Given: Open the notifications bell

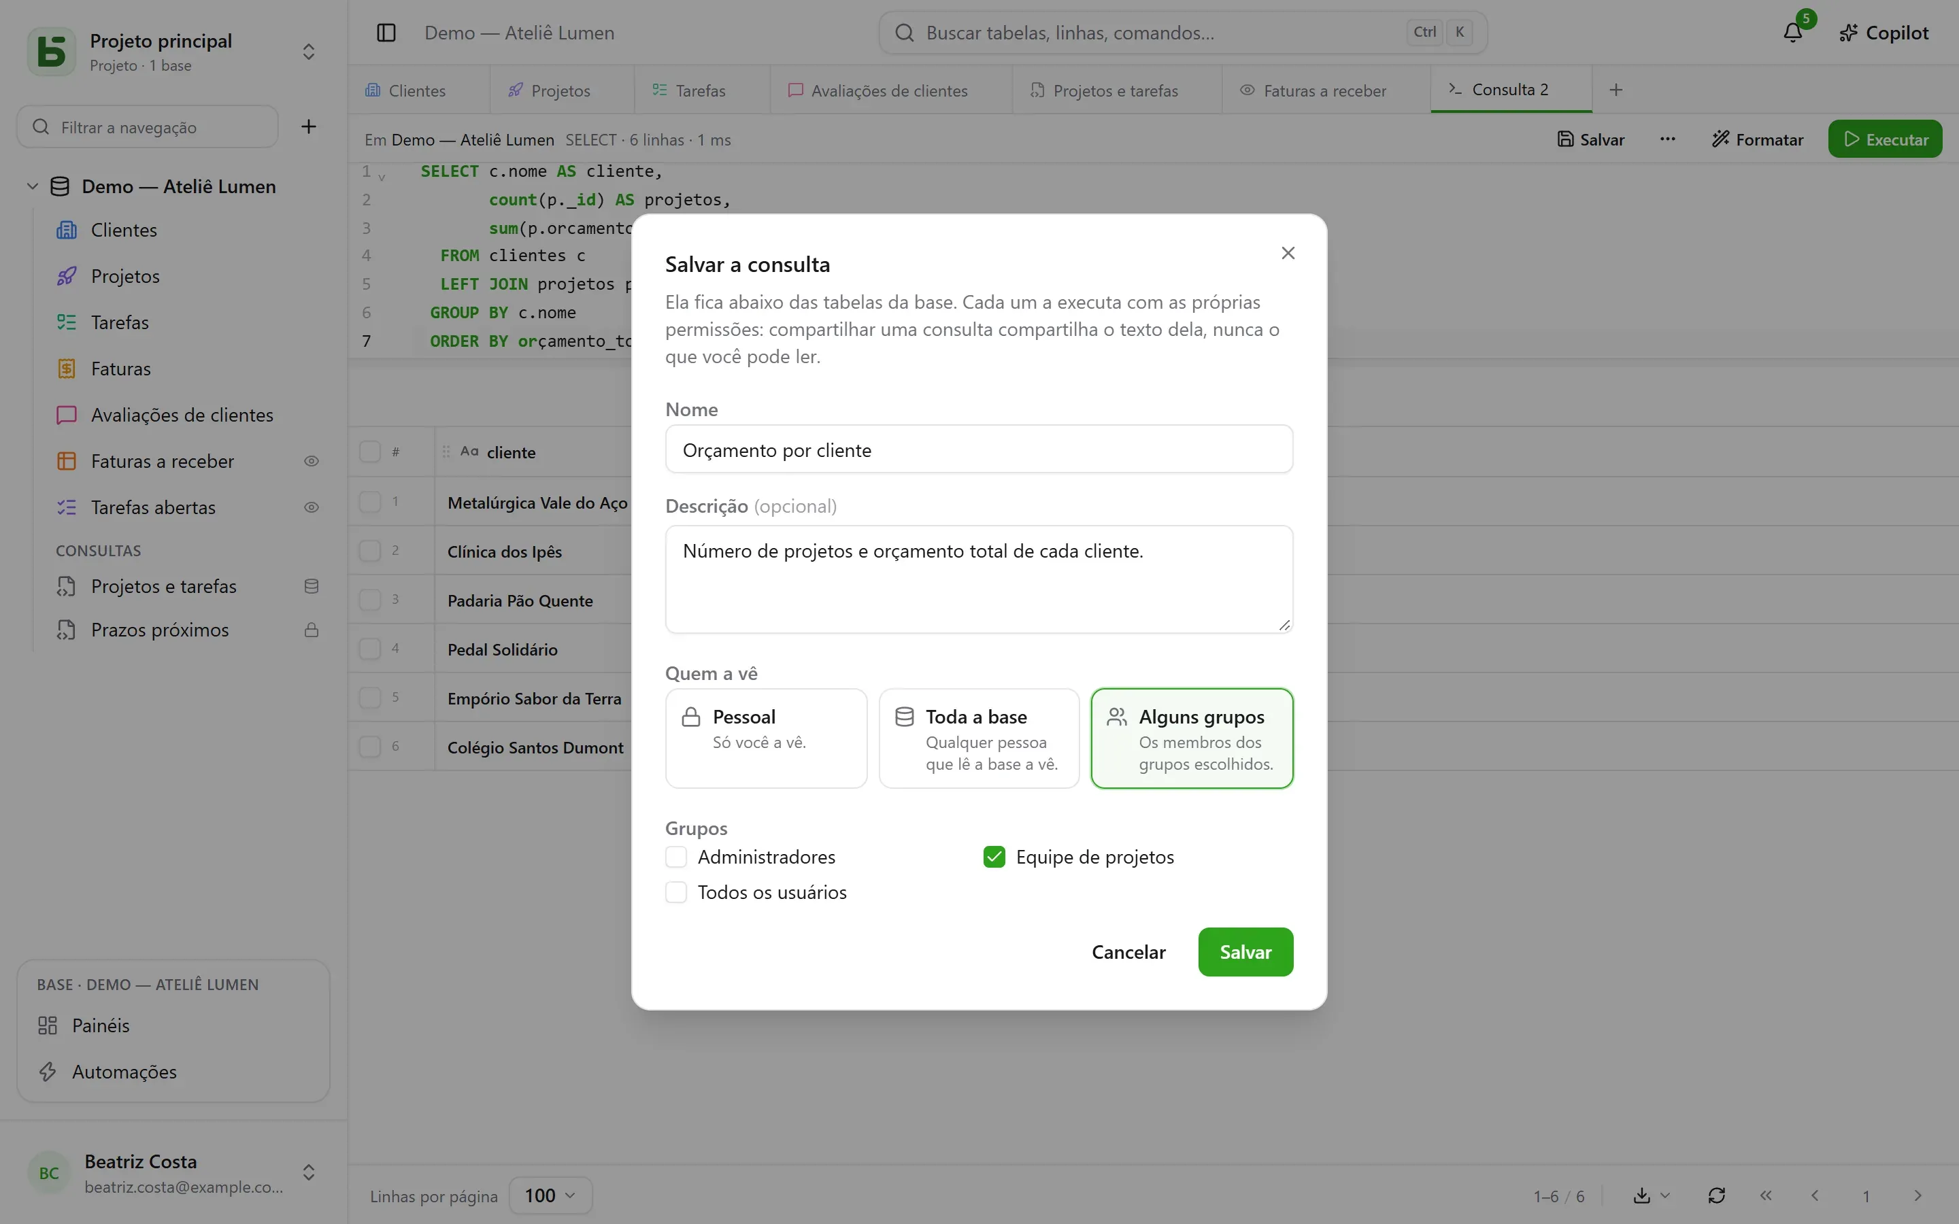Looking at the screenshot, I should pyautogui.click(x=1792, y=33).
